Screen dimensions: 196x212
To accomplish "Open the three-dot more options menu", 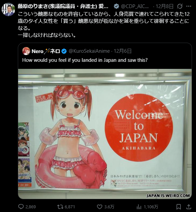I will [189, 6].
